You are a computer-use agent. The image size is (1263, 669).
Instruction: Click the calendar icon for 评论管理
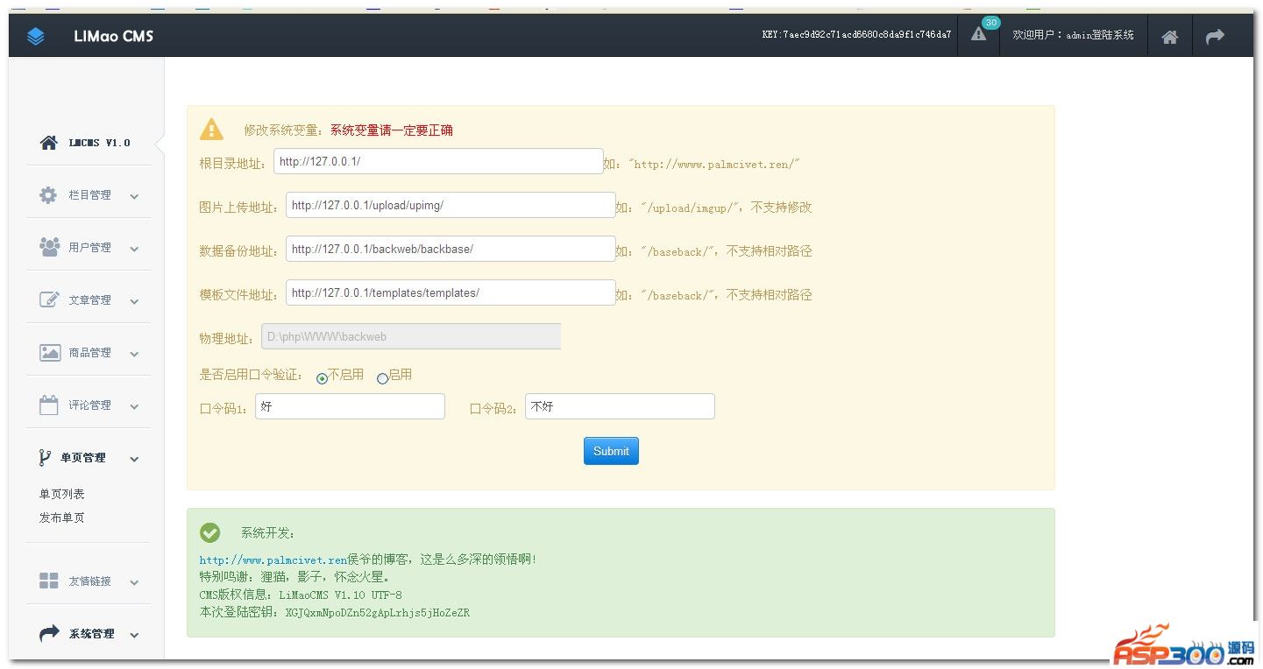pyautogui.click(x=49, y=405)
